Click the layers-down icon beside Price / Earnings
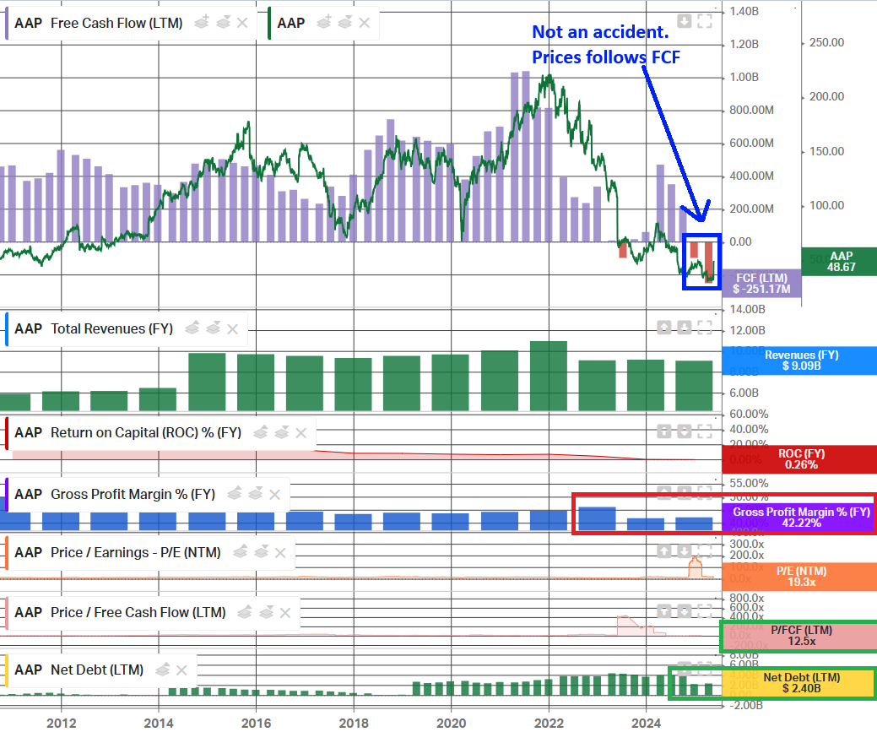 261,552
